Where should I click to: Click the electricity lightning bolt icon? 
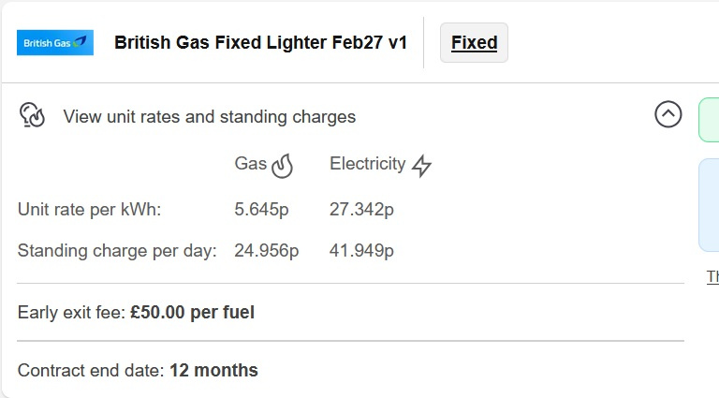[421, 166]
